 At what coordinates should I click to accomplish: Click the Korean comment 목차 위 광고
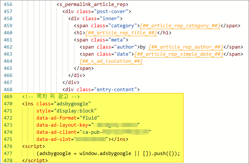pos(52,96)
